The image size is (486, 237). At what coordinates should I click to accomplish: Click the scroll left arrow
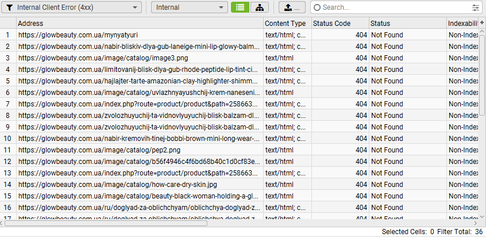coord(2,223)
